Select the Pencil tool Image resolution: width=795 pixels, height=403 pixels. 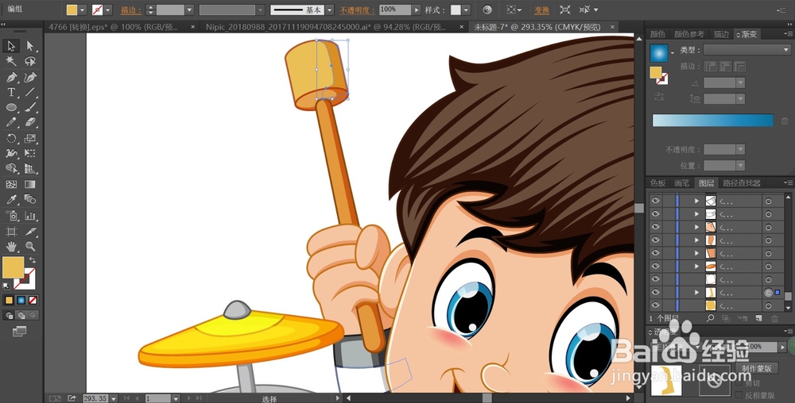point(11,122)
